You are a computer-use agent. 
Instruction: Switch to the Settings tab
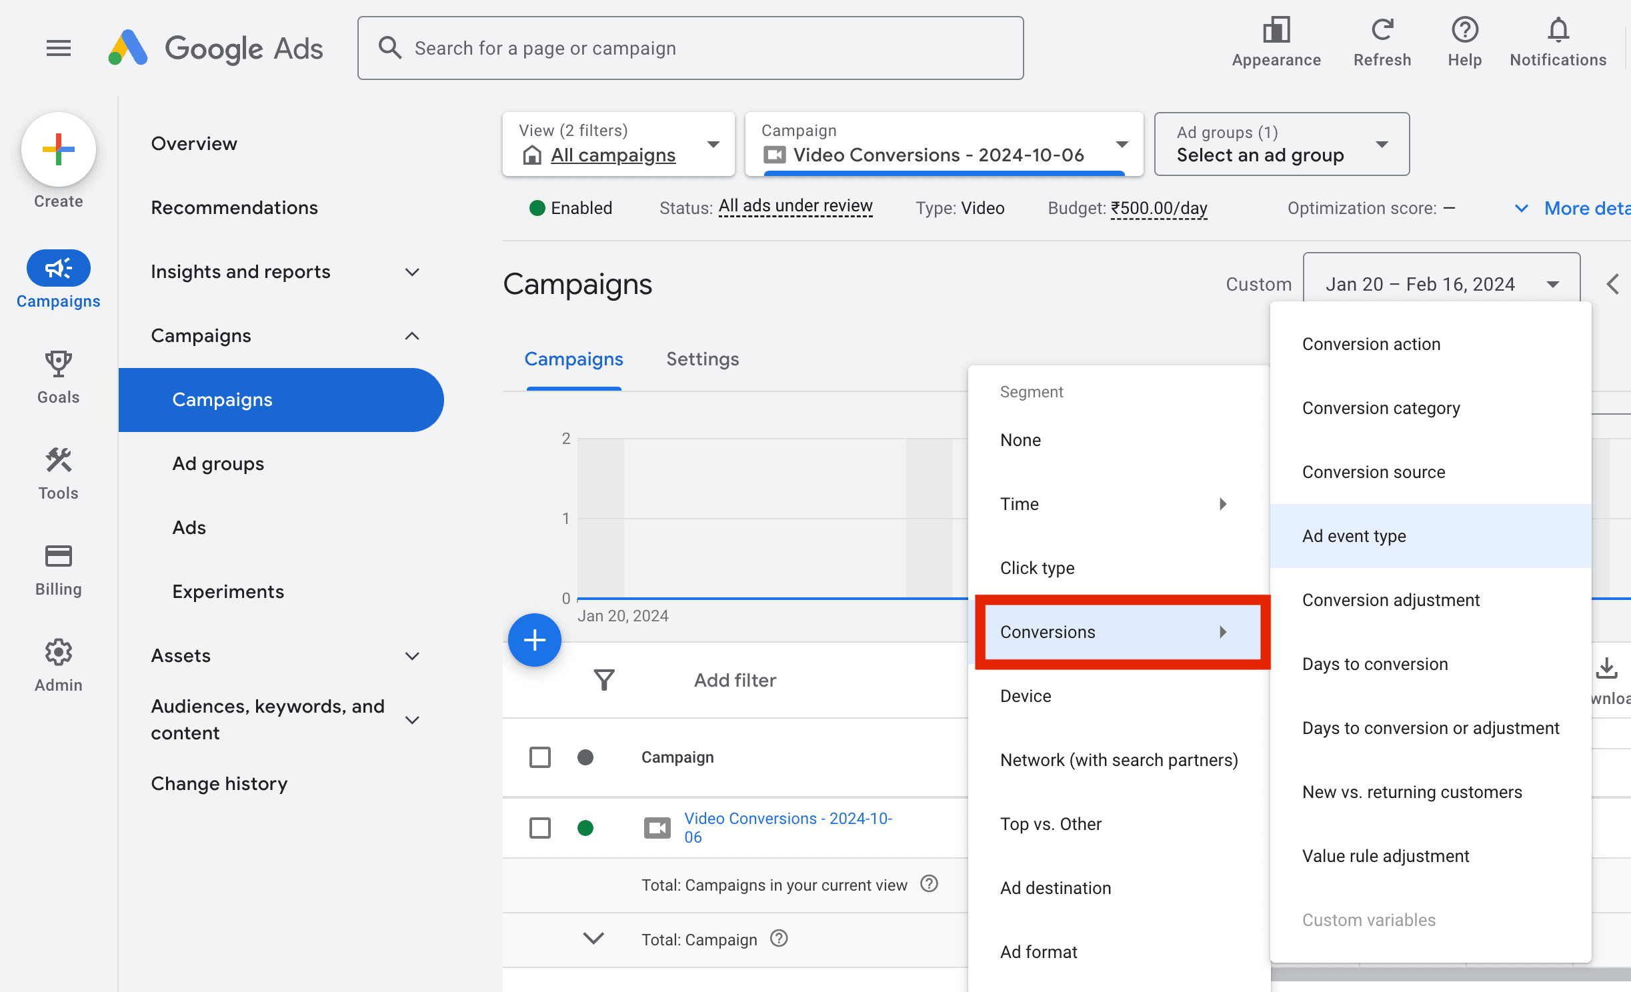point(702,359)
